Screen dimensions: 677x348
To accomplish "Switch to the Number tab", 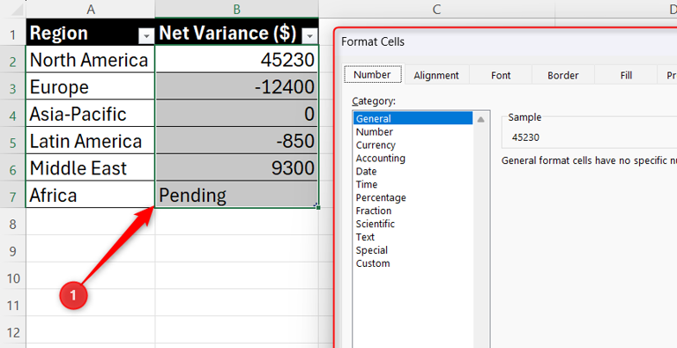I will (x=372, y=75).
